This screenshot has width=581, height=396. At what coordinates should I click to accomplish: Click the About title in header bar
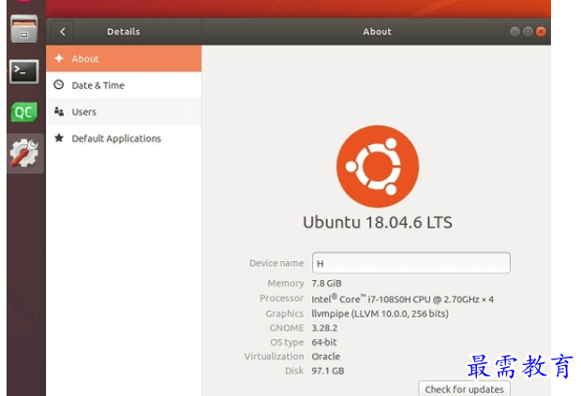click(x=378, y=32)
